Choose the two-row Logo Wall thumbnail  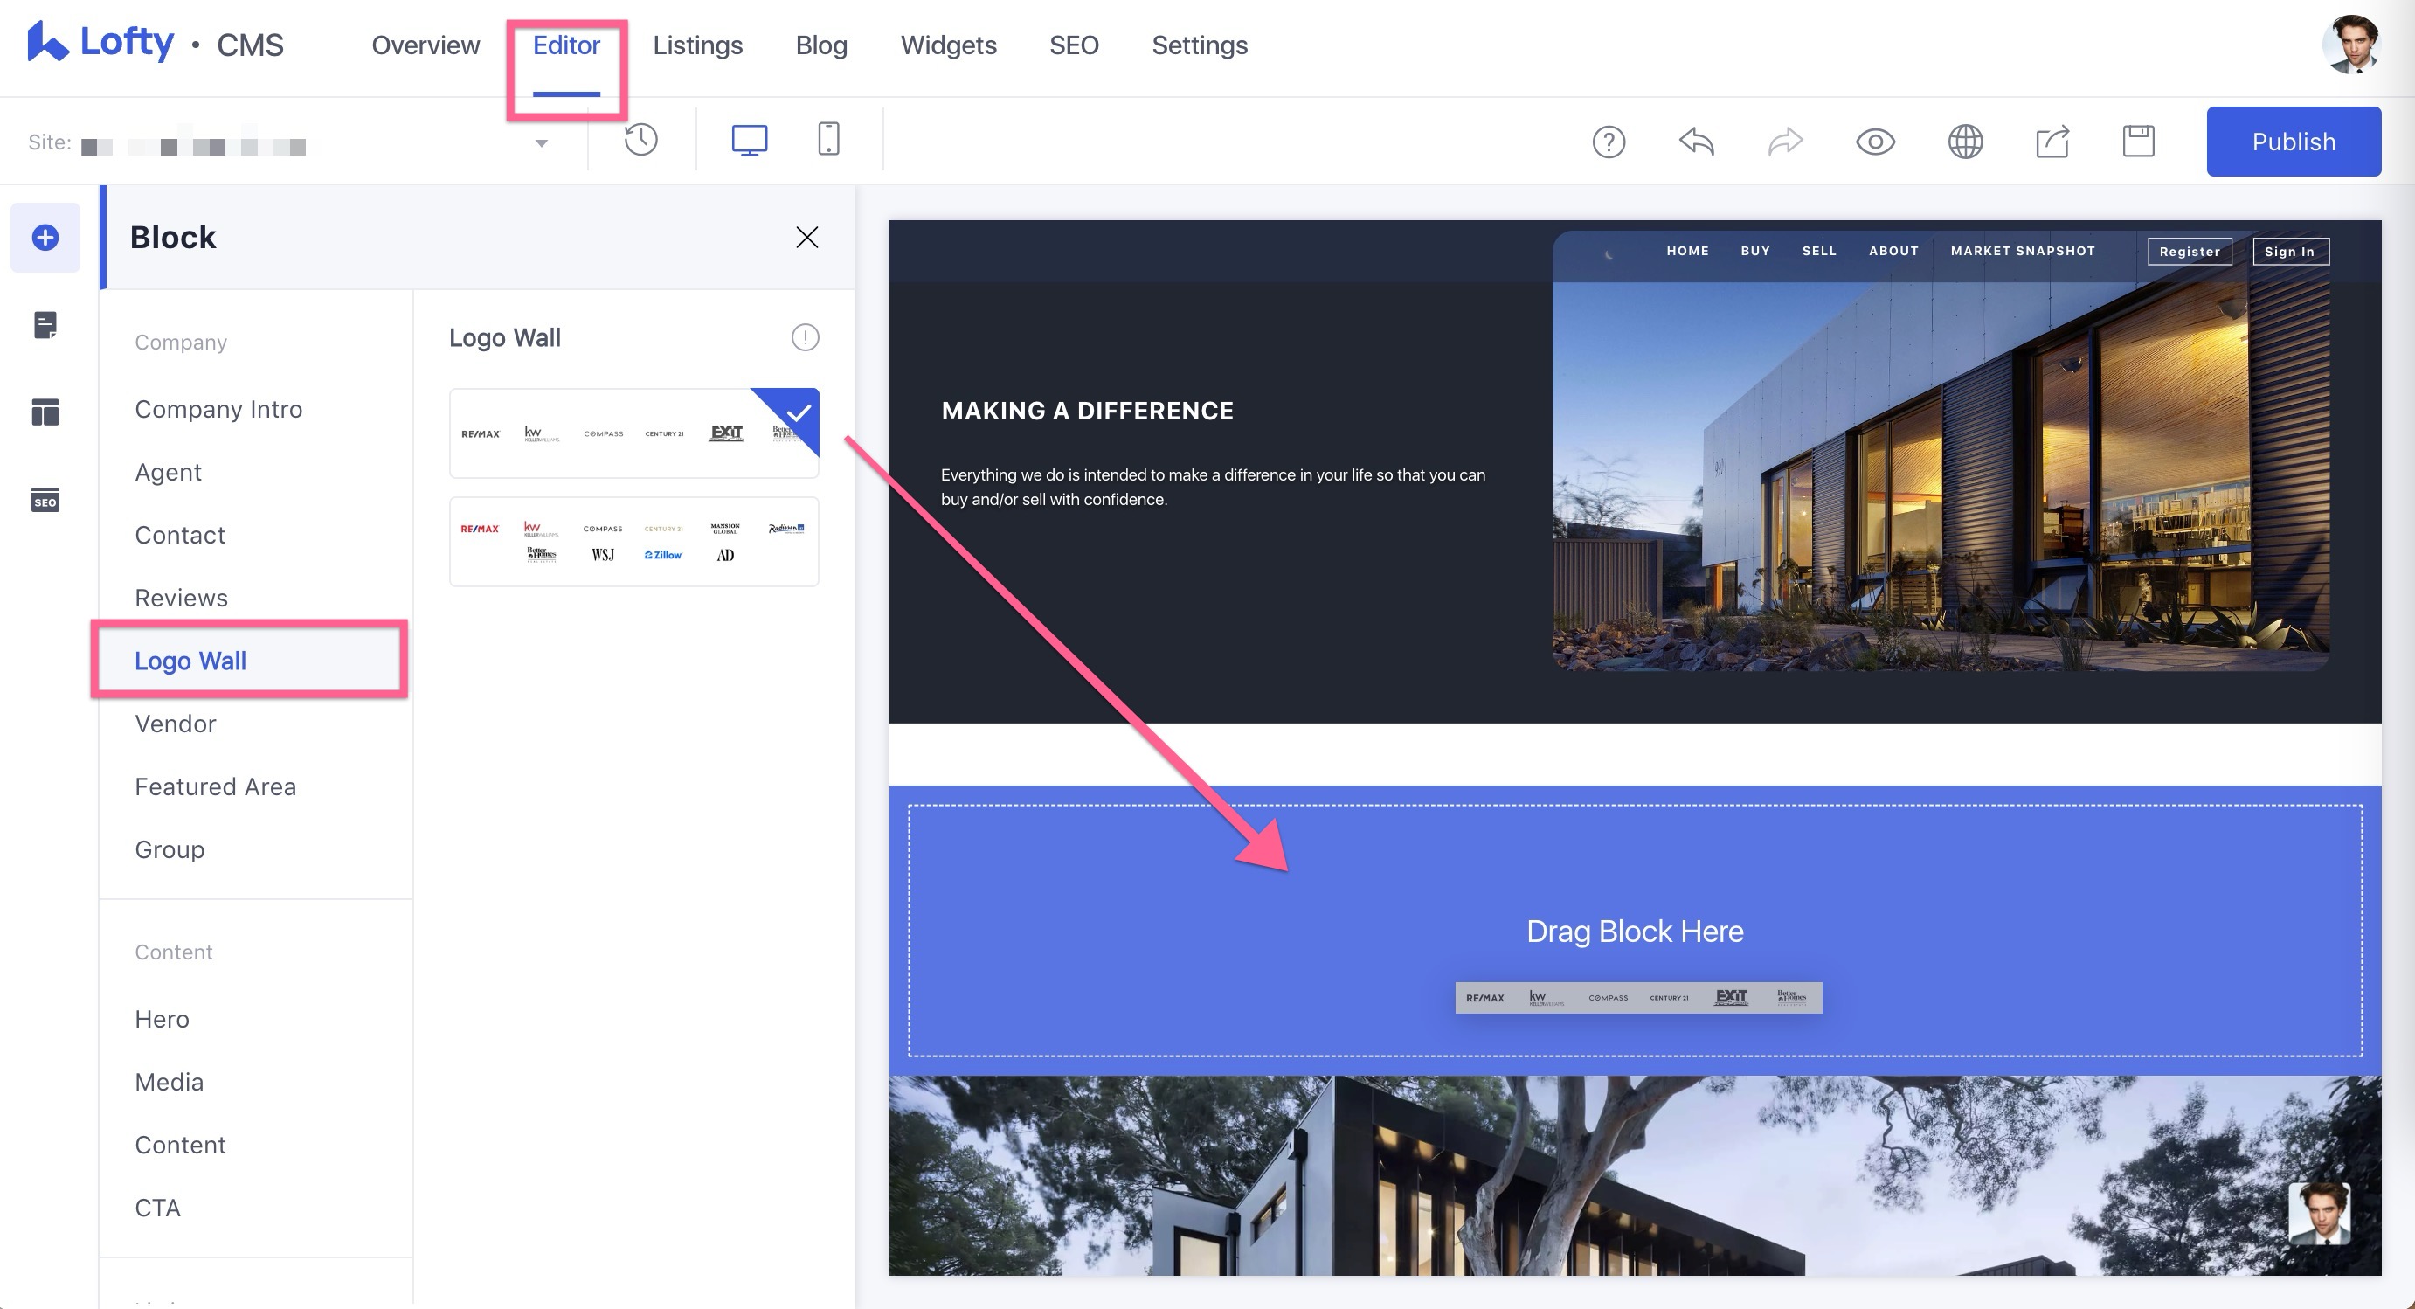pos(633,542)
